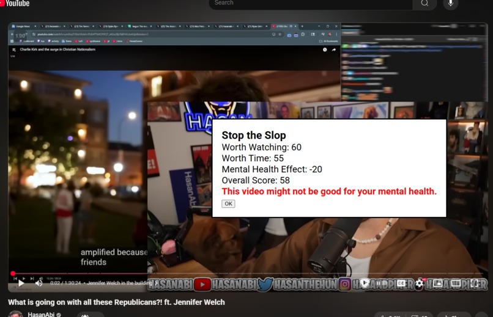
Task: Select the red mental health warning text
Action: (329, 191)
